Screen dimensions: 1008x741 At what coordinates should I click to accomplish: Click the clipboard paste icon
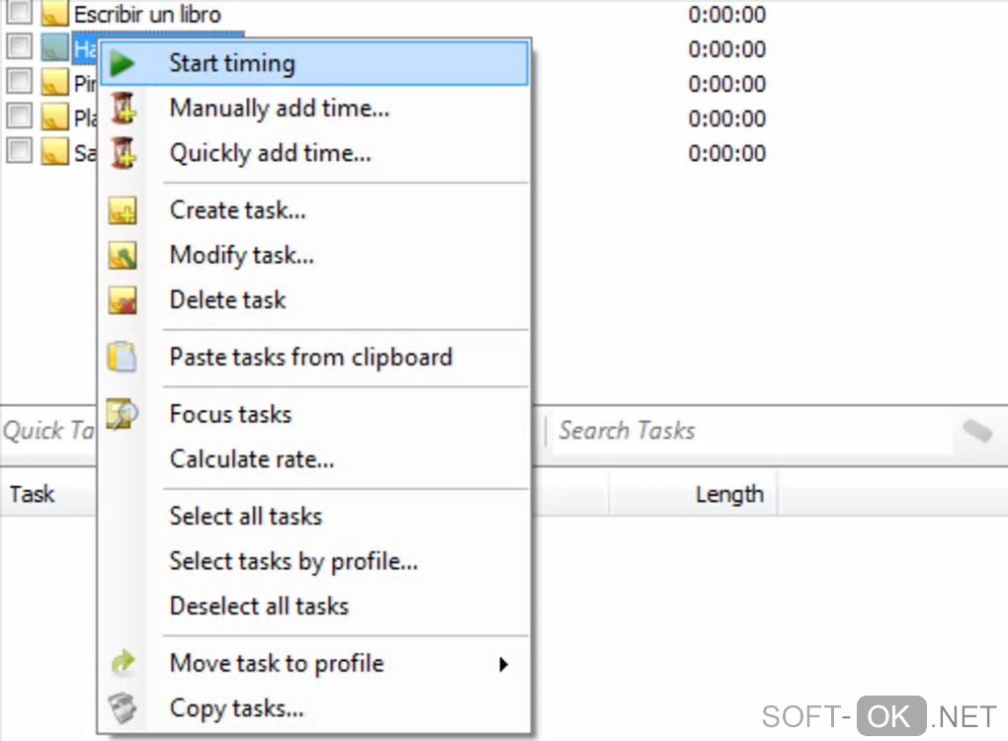[123, 357]
